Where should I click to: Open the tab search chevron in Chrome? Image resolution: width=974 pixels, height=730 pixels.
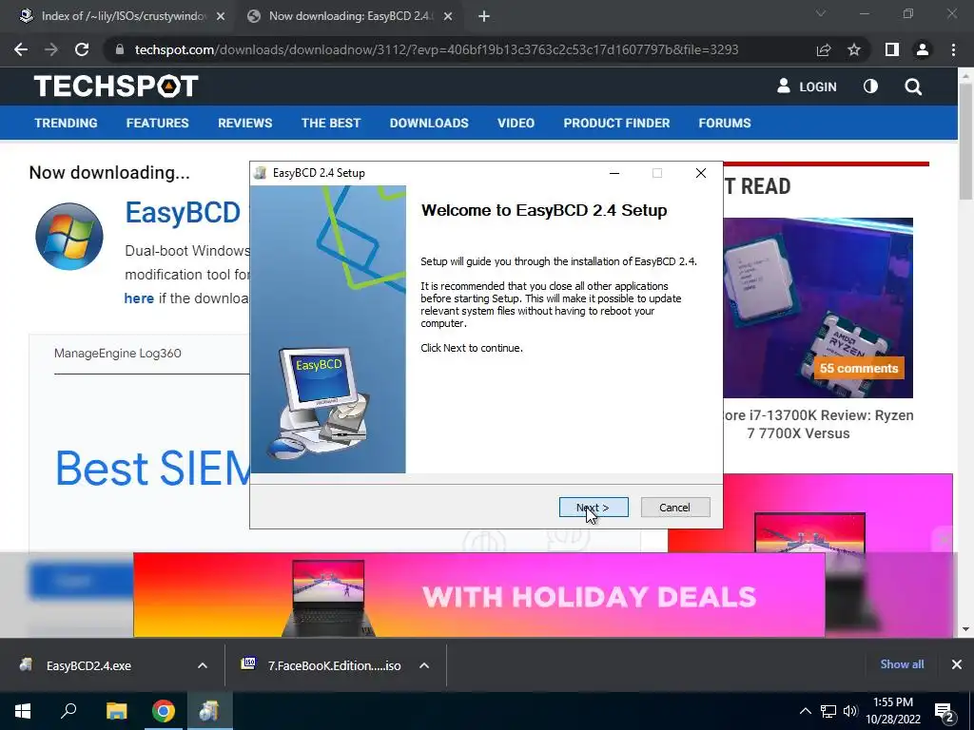coord(821,13)
